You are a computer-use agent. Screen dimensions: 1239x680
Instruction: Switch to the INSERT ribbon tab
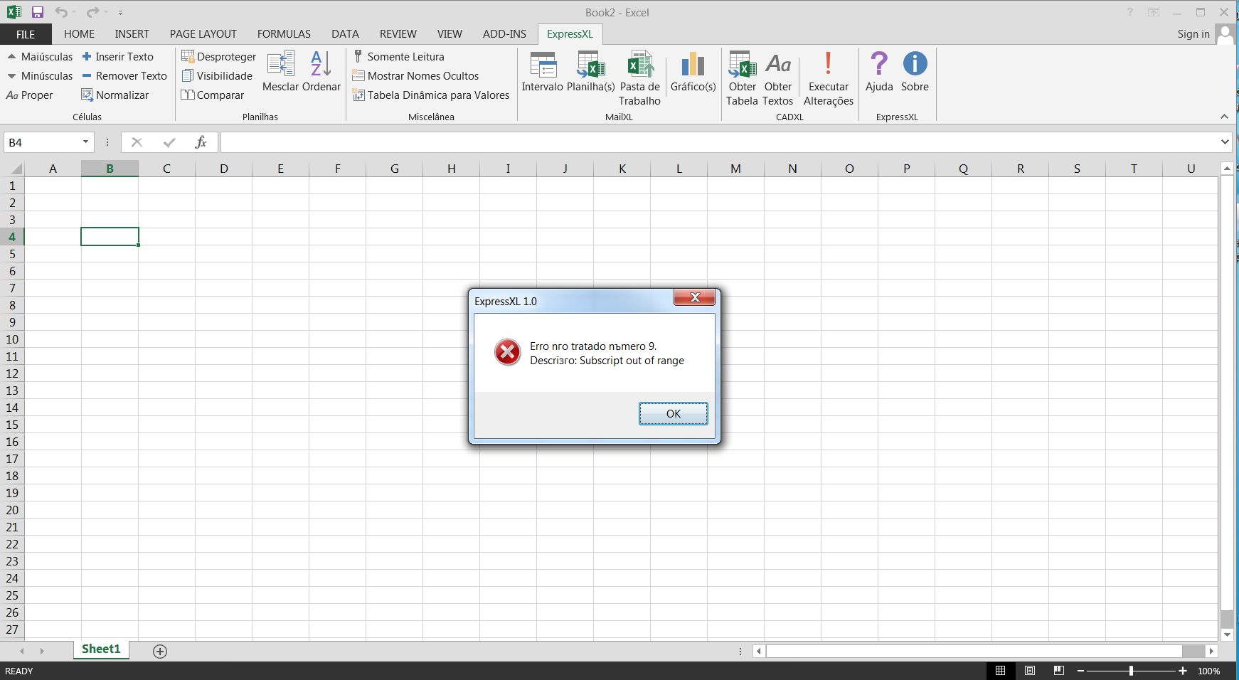point(132,34)
